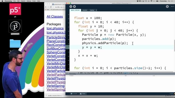Click the 'float x = 100;' code line
The height and width of the screenshot is (98, 175).
88,18
